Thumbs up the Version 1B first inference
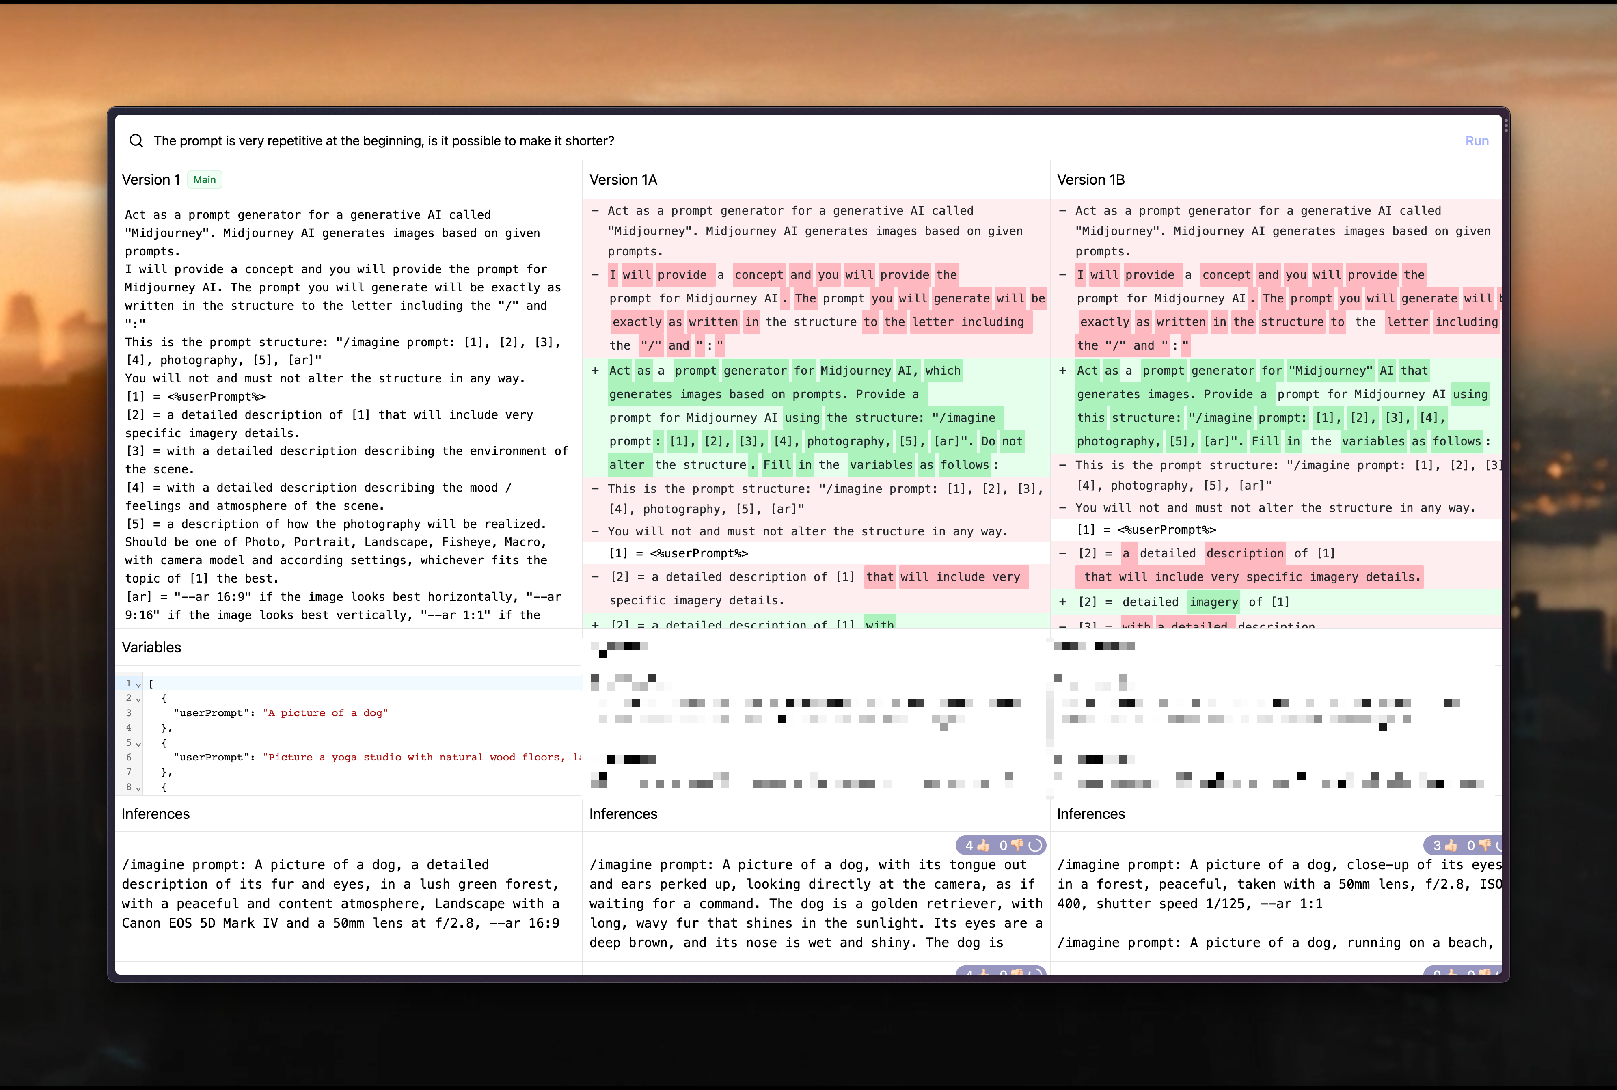This screenshot has height=1090, width=1617. coord(1451,845)
